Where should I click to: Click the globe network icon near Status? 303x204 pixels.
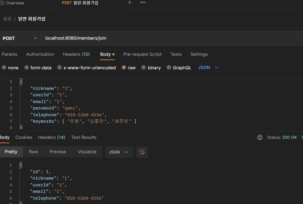[260, 137]
